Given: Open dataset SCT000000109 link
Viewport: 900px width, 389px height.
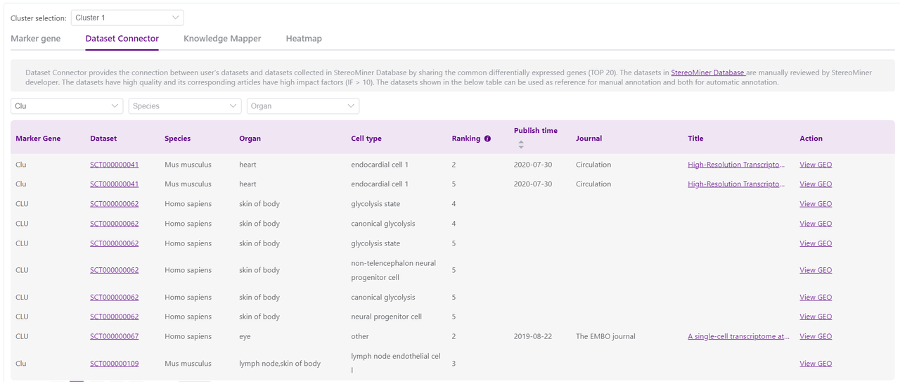Looking at the screenshot, I should pos(114,364).
